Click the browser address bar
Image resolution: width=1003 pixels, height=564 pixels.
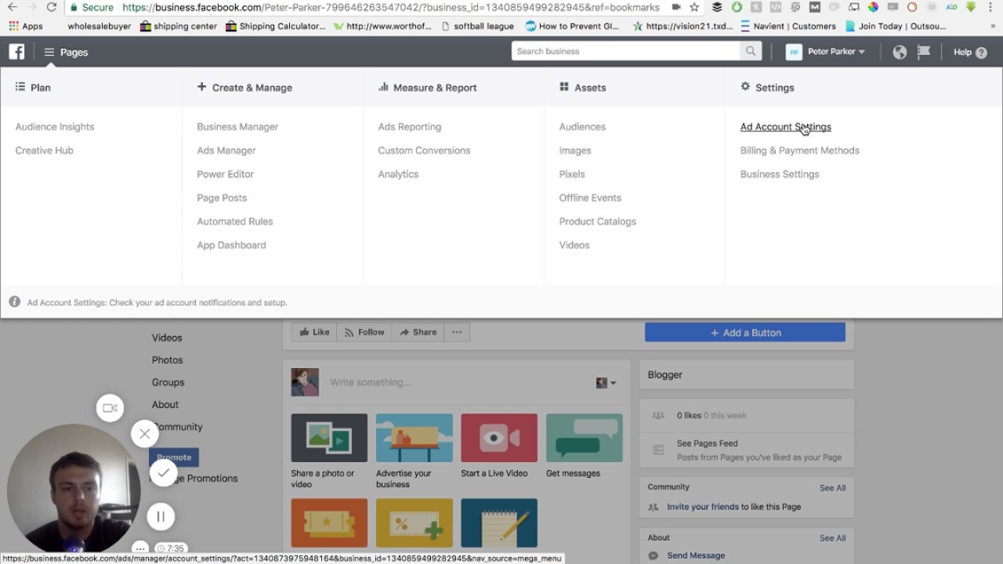tap(392, 7)
